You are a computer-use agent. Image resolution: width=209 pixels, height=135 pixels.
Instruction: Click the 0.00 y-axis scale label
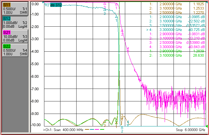[35, 4]
